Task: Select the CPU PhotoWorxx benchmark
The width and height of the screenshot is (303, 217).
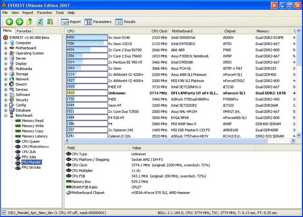Action: (35, 147)
